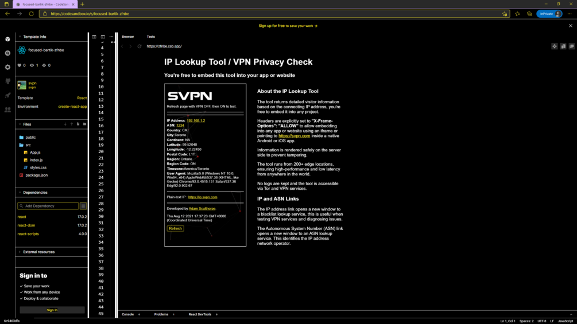Open the GitHub sidebar icon

(x=7, y=81)
